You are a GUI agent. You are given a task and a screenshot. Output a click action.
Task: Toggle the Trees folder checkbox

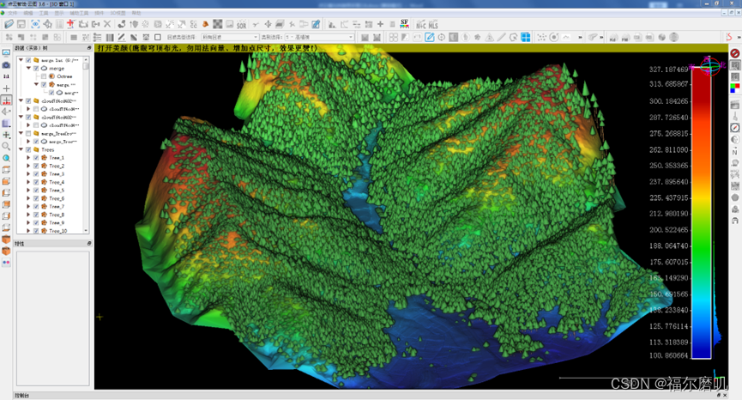[x=28, y=149]
